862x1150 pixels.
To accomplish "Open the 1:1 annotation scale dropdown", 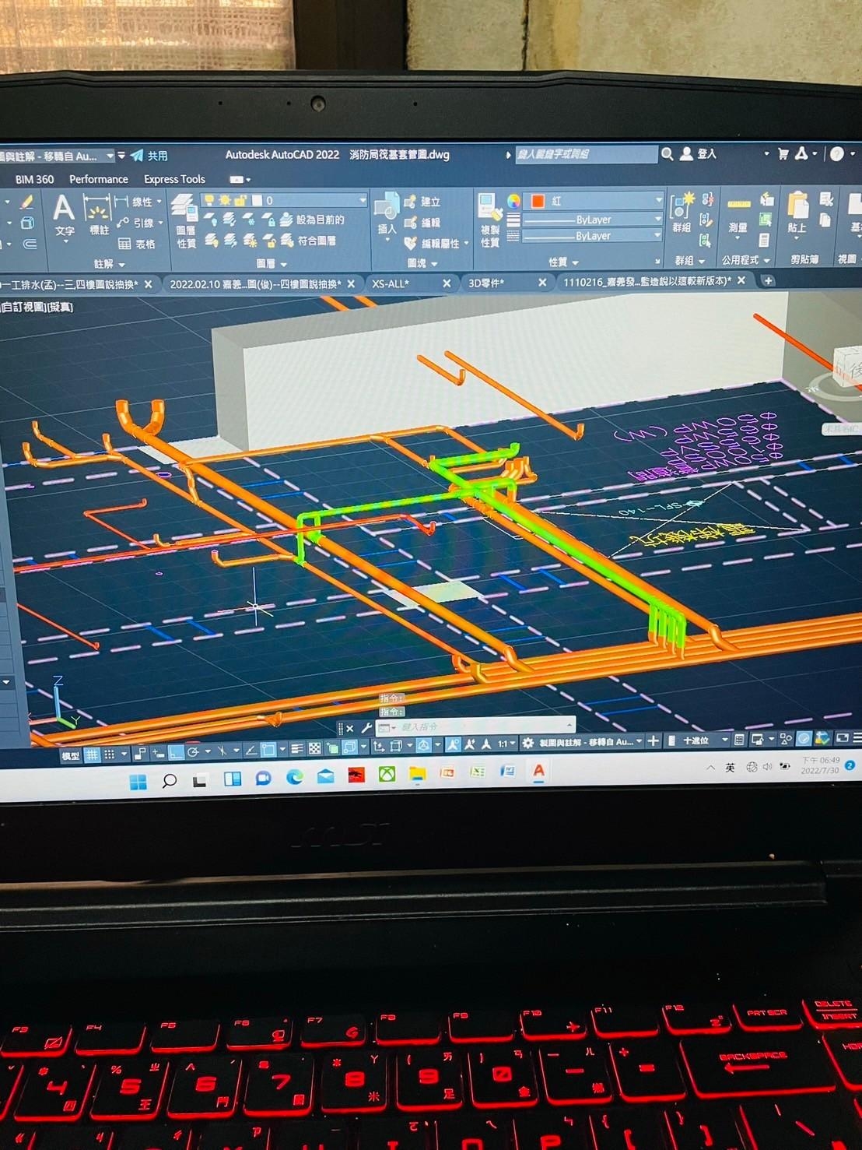I will point(506,744).
